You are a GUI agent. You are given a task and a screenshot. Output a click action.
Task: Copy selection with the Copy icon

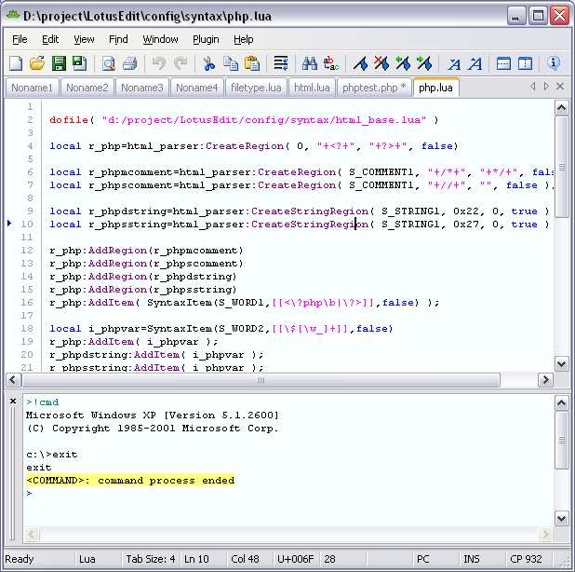[231, 63]
